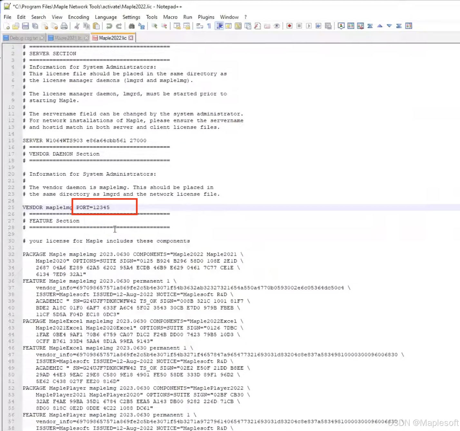Close the Maple2022.lic tab
The width and height of the screenshot is (460, 431).
(x=131, y=38)
